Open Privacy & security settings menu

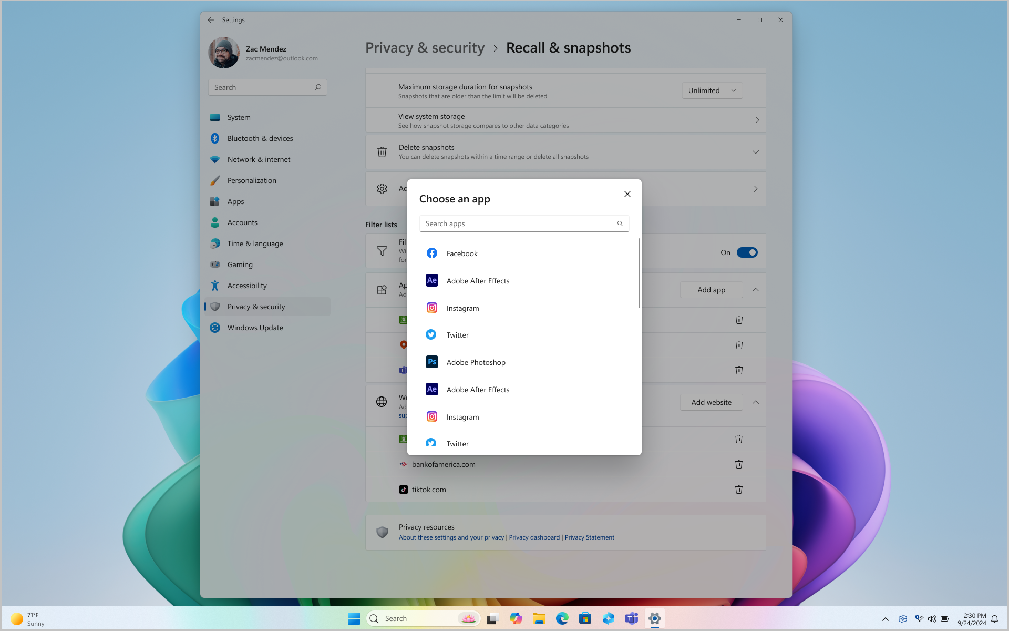(256, 306)
